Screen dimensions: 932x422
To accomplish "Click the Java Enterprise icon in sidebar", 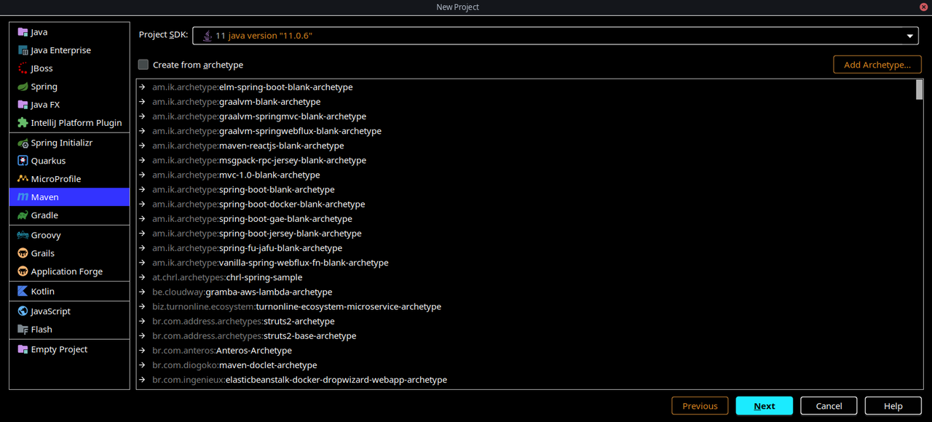I will 23,50.
